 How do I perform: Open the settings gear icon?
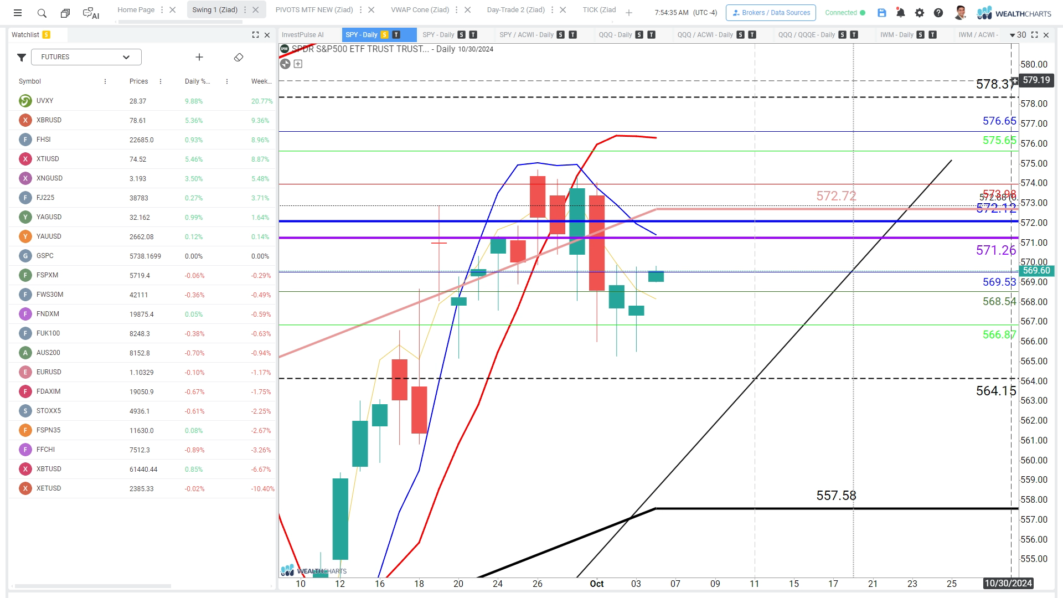pos(920,13)
